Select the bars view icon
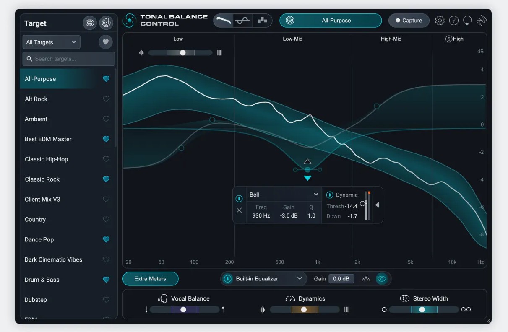508x332 pixels. 262,21
